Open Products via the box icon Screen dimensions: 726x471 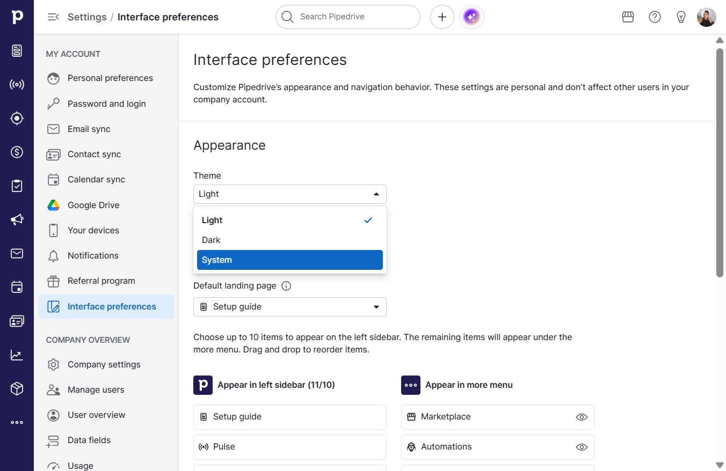point(17,388)
